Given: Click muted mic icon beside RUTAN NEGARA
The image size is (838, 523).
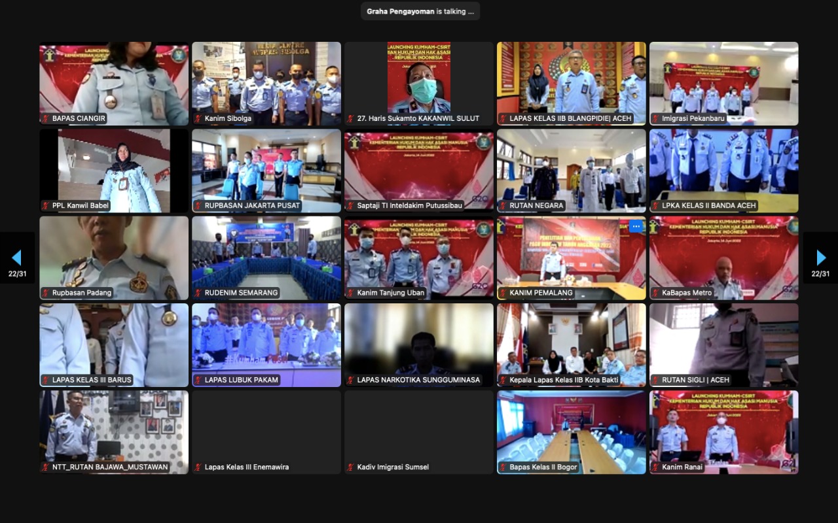Looking at the screenshot, I should (503, 206).
